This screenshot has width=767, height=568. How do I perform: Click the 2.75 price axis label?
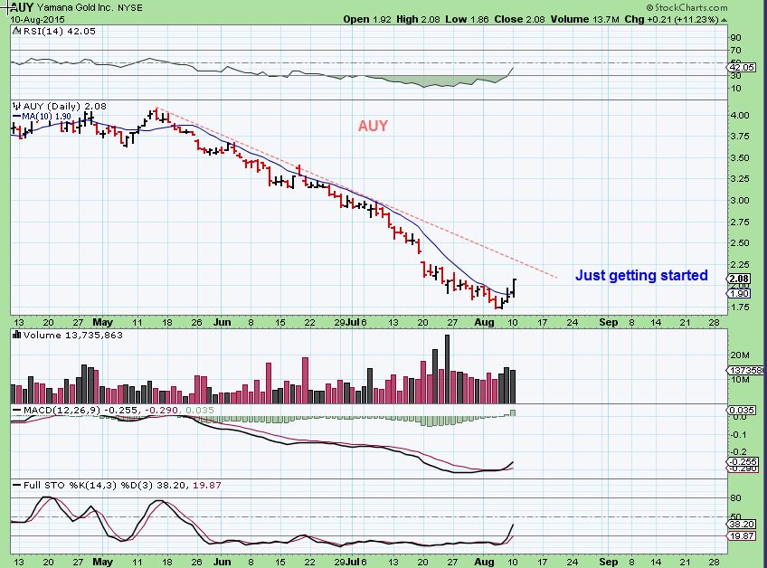pyautogui.click(x=740, y=222)
